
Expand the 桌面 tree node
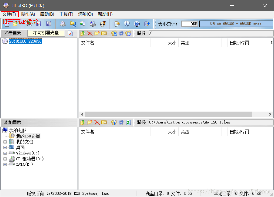5,148
